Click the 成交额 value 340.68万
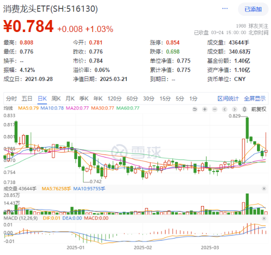Image resolution: width=271 pixels, height=255 pixels. (239, 51)
